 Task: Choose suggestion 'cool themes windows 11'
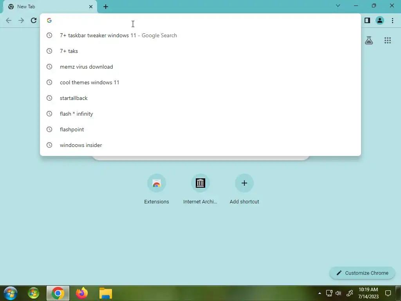pos(200,82)
